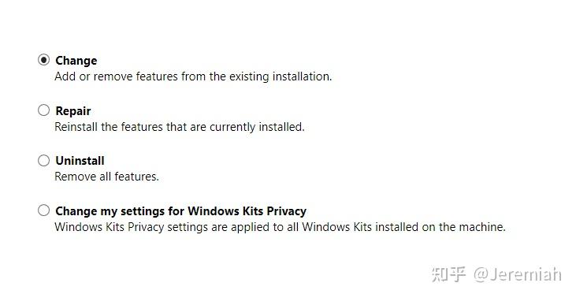
Task: Click the 'Change my settings for Windows Kits Privacy' label
Action: 180,211
